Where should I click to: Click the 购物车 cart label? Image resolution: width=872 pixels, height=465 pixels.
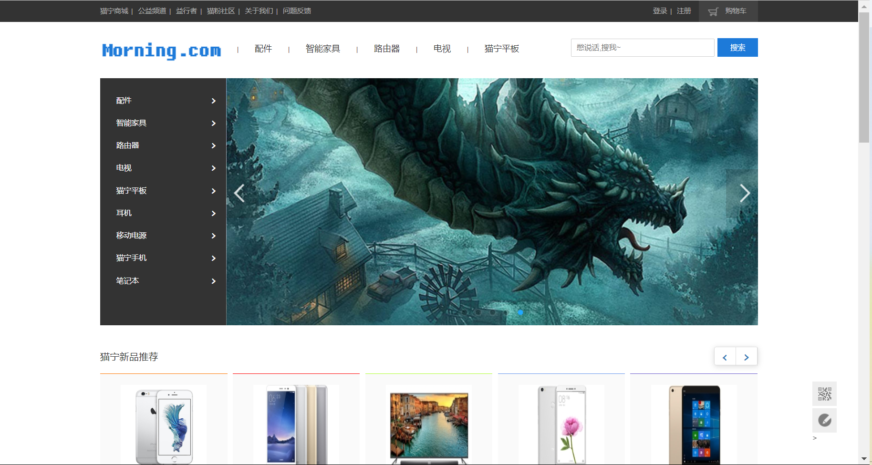736,11
